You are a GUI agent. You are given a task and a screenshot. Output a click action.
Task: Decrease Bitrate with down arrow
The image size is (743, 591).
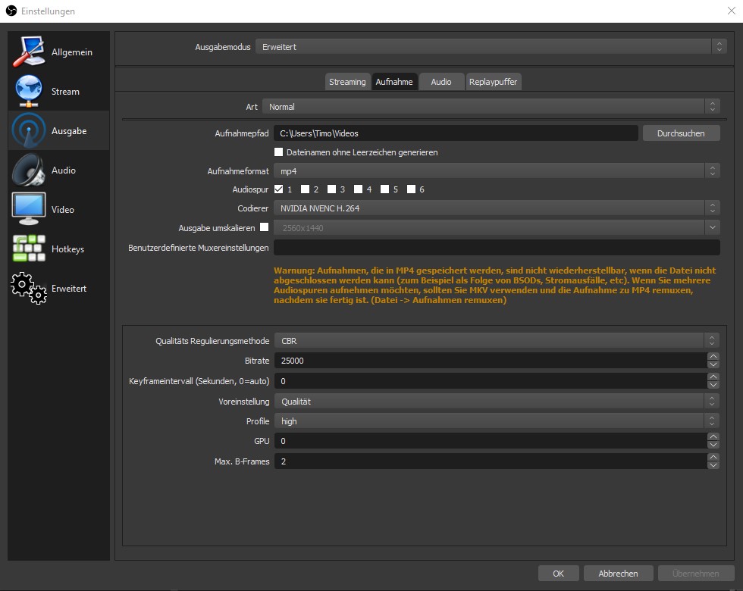click(x=713, y=364)
